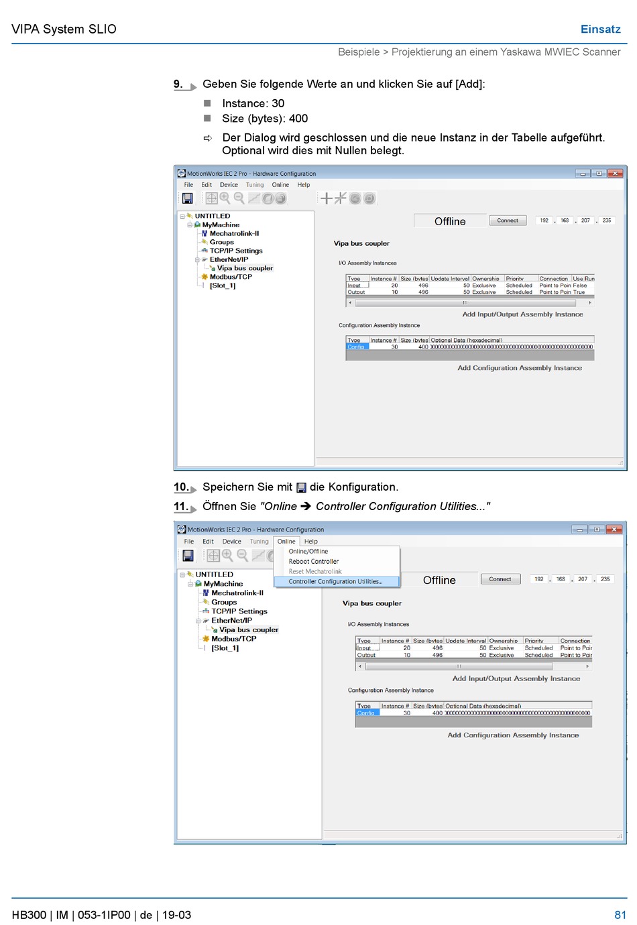Screen dimensions: 637x925
Task: Click the zoom in magnifier in the upper window
Action: pos(225,198)
